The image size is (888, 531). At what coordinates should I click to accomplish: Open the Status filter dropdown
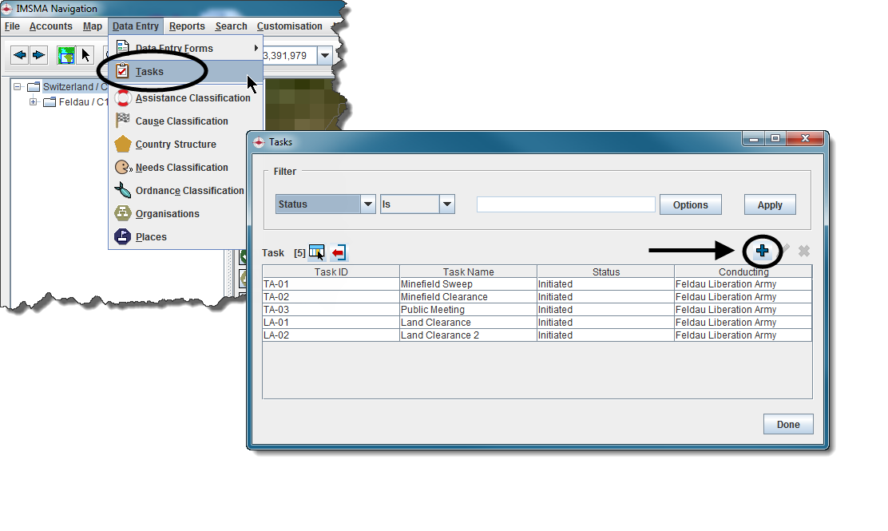click(x=367, y=204)
